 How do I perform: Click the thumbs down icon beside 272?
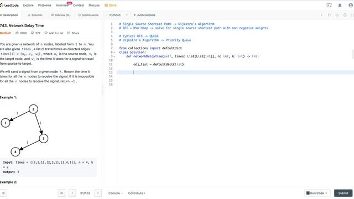pyautogui.click(x=32, y=33)
